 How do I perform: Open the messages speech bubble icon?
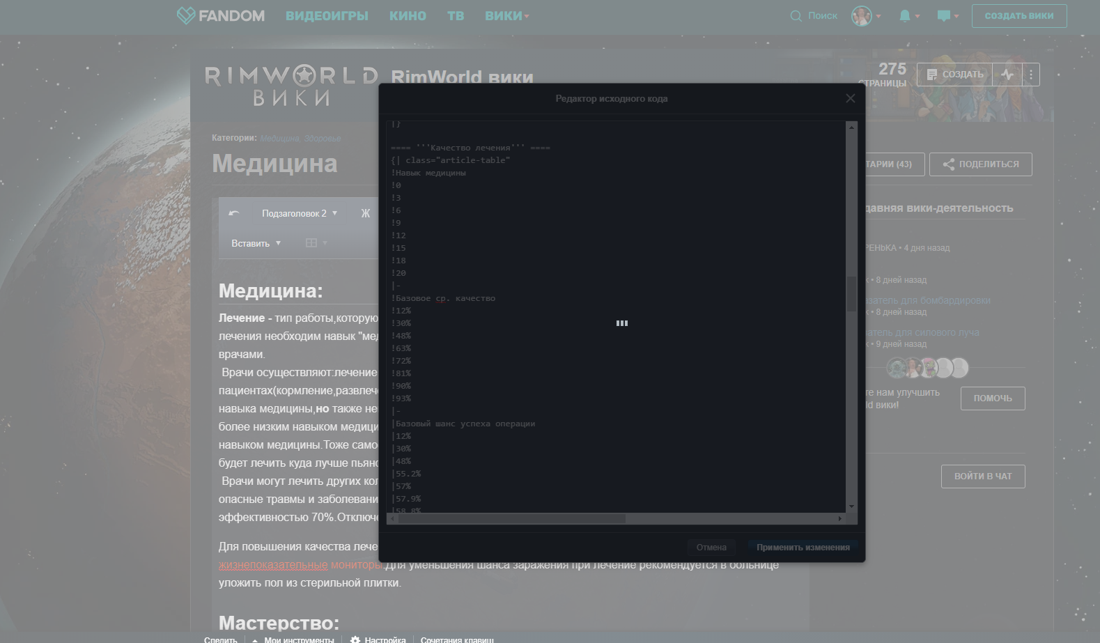[943, 15]
